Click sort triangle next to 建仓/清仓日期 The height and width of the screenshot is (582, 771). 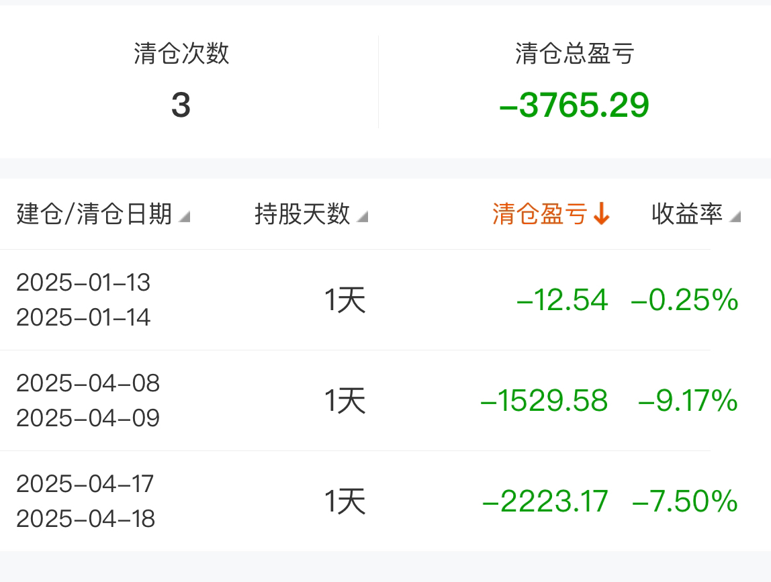tap(184, 216)
